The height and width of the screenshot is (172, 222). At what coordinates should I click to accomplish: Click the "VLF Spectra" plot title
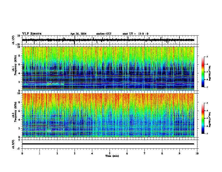[x=32, y=34]
